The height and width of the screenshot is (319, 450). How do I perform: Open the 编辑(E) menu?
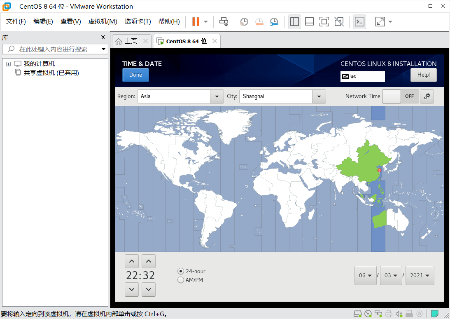[43, 21]
